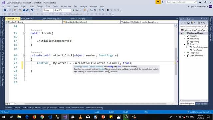Click the Sync with Active Document icon
Screen dimensions: 213x120
point(204,23)
